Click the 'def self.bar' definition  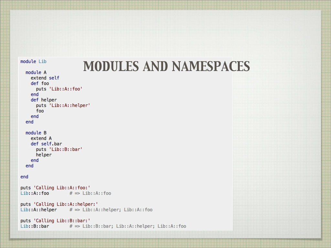[46, 144]
